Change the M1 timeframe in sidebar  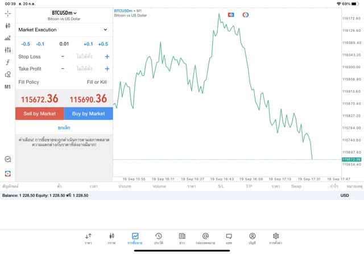click(x=7, y=87)
